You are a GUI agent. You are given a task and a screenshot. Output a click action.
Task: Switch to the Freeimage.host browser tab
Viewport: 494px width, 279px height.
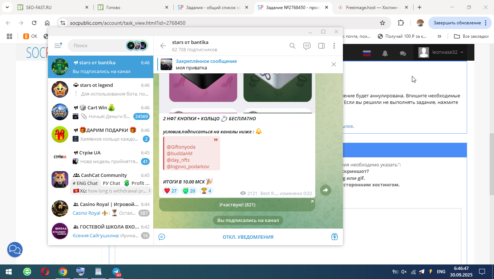pyautogui.click(x=372, y=7)
